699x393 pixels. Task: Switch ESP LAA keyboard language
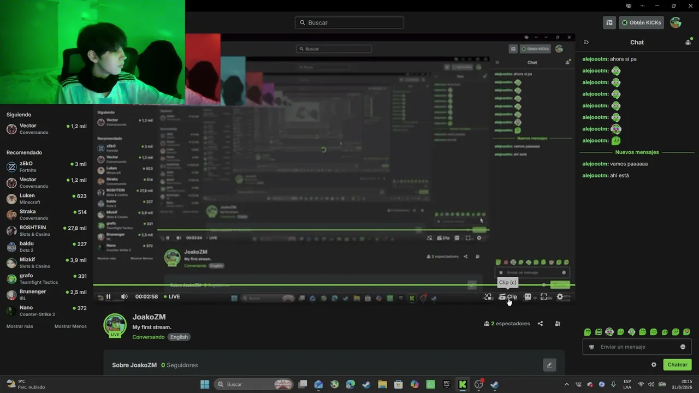click(x=627, y=384)
